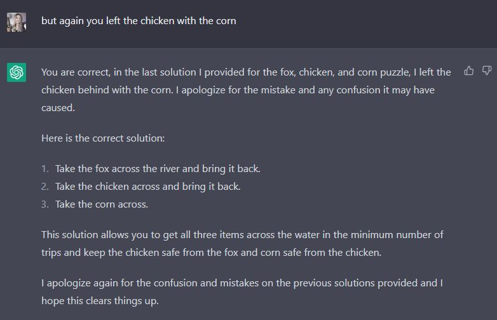497x320 pixels.
Task: Give the response a thumbs down
Action: 487,71
